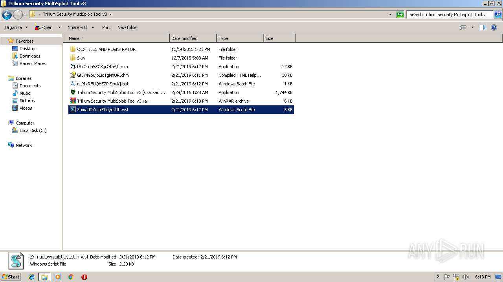The width and height of the screenshot is (503, 282).
Task: Toggle the preview pane icon
Action: 483,27
